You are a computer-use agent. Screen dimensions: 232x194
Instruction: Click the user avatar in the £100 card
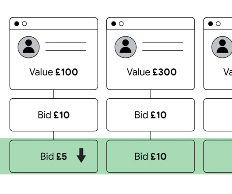tap(28, 47)
